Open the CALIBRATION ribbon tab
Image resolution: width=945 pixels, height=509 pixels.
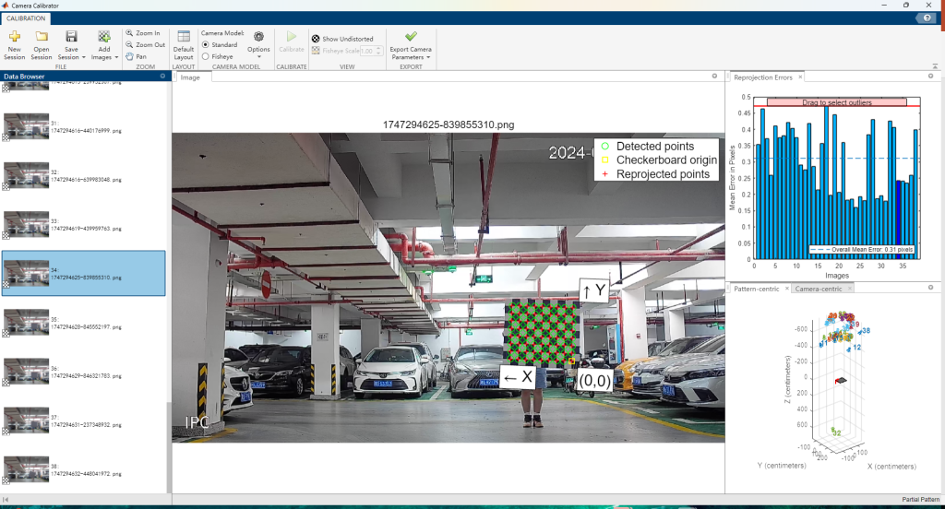tap(27, 18)
